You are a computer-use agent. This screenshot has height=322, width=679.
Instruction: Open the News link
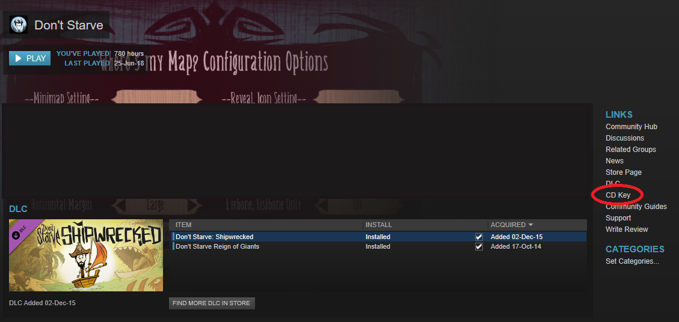pyautogui.click(x=615, y=161)
